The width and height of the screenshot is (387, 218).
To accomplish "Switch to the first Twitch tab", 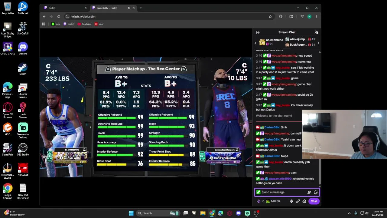I will (64, 8).
